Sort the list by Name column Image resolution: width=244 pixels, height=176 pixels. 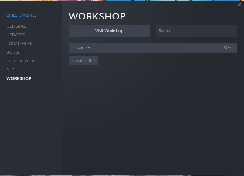[83, 48]
